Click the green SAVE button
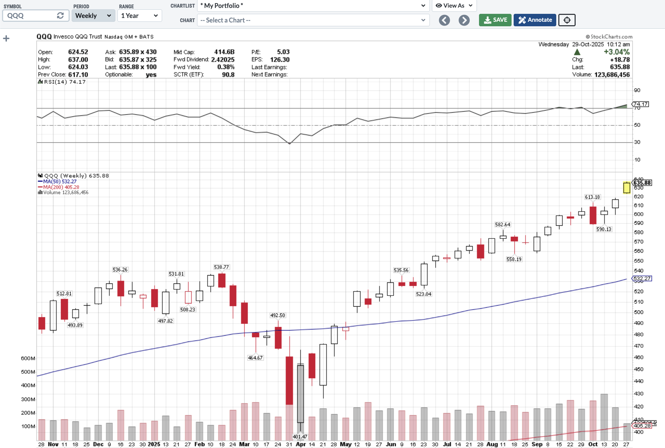 pos(495,20)
